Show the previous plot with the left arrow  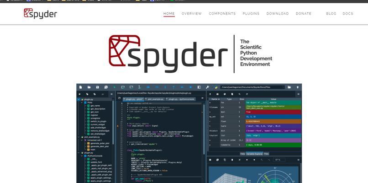pos(247,160)
